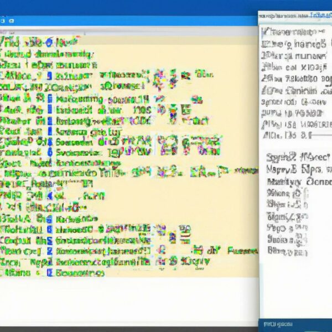Click the small blue icon in the main window title bar

tap(11, 19)
